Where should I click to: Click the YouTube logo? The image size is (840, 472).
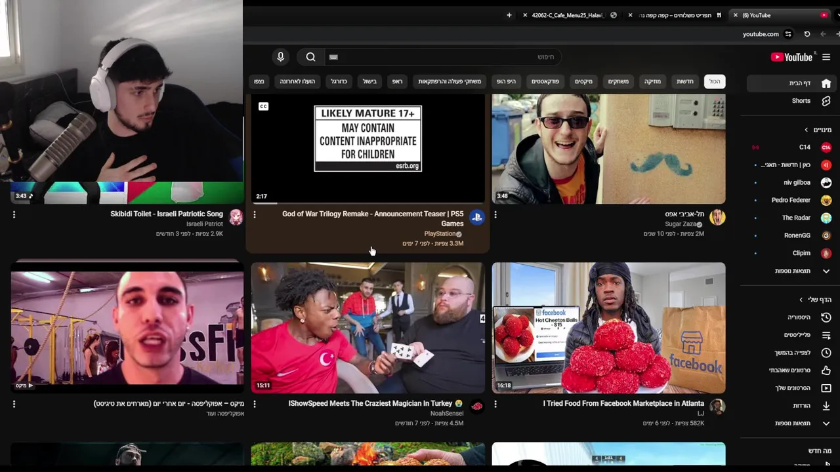click(791, 57)
